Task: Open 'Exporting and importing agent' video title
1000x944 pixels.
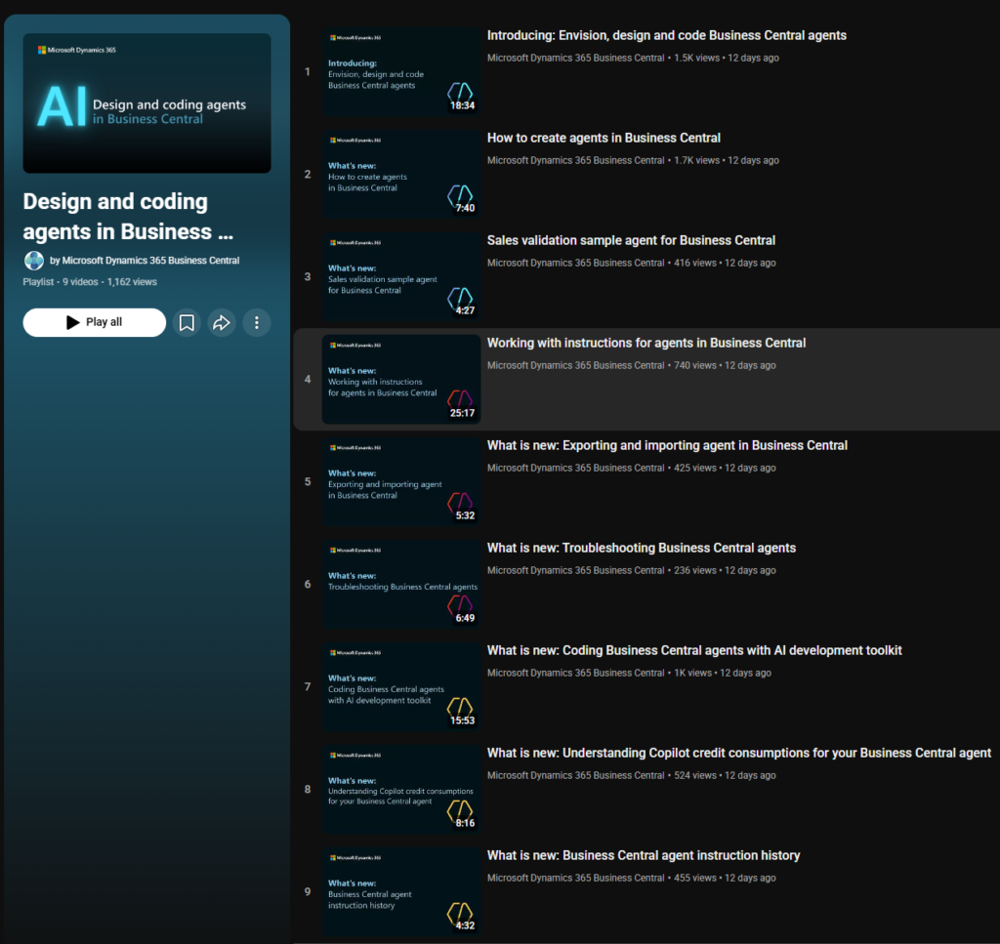Action: click(x=667, y=445)
